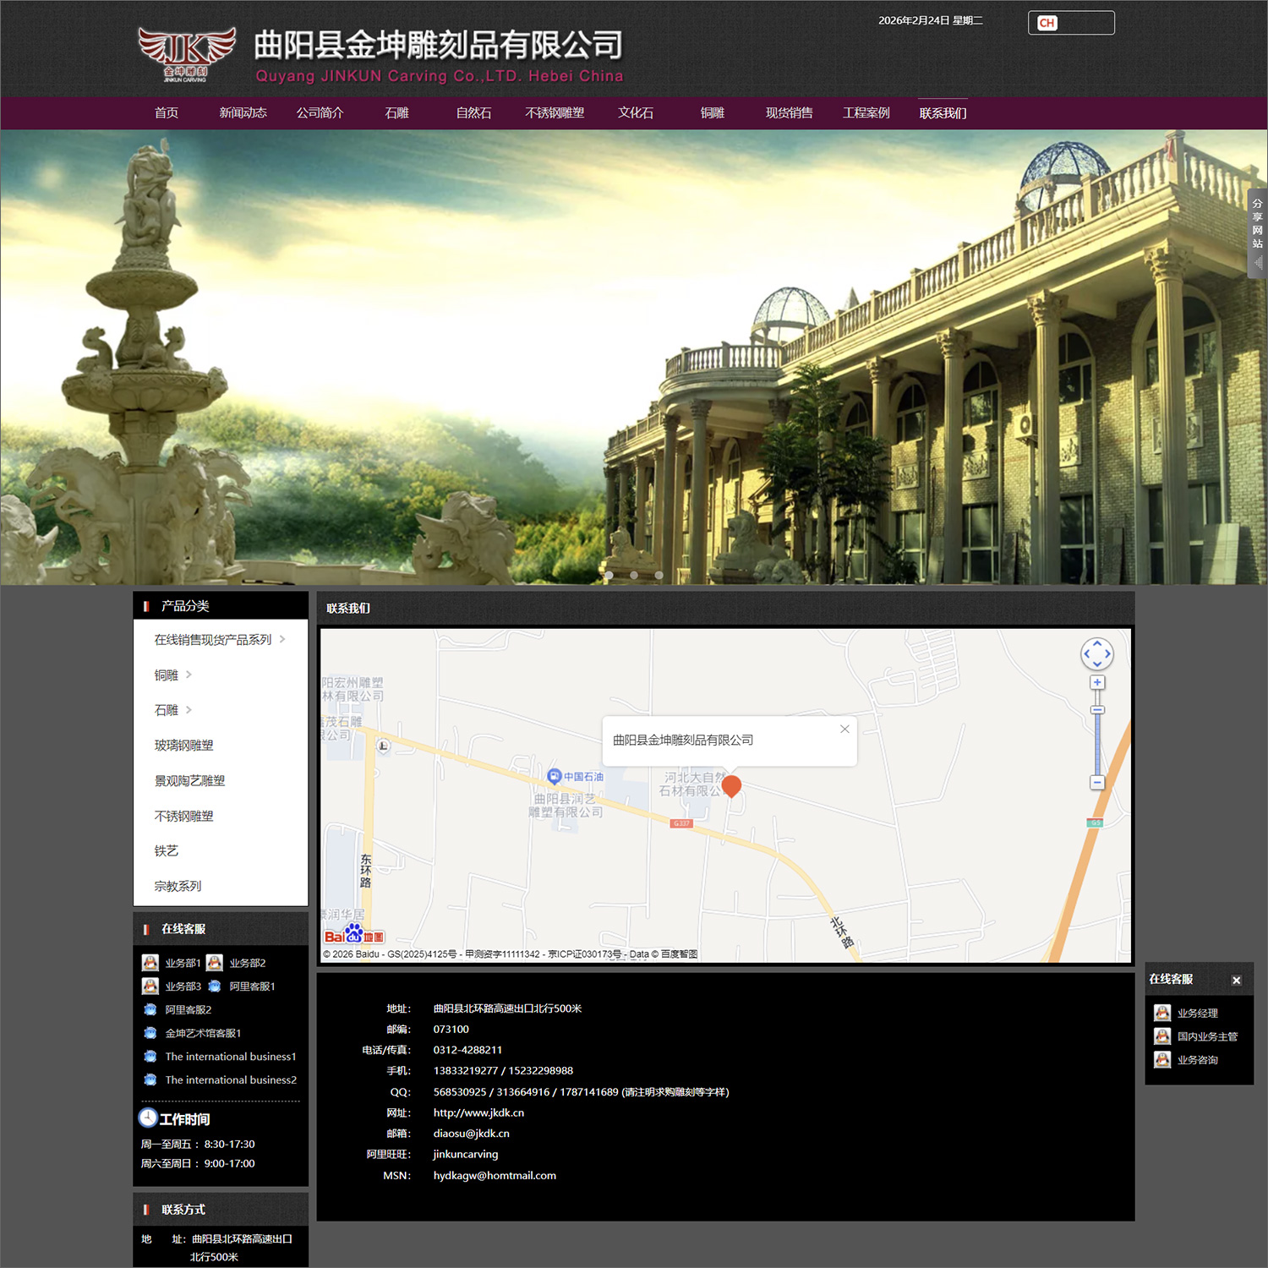This screenshot has height=1268, width=1268.
Task: Click the map zoom out minus button
Action: (1096, 783)
